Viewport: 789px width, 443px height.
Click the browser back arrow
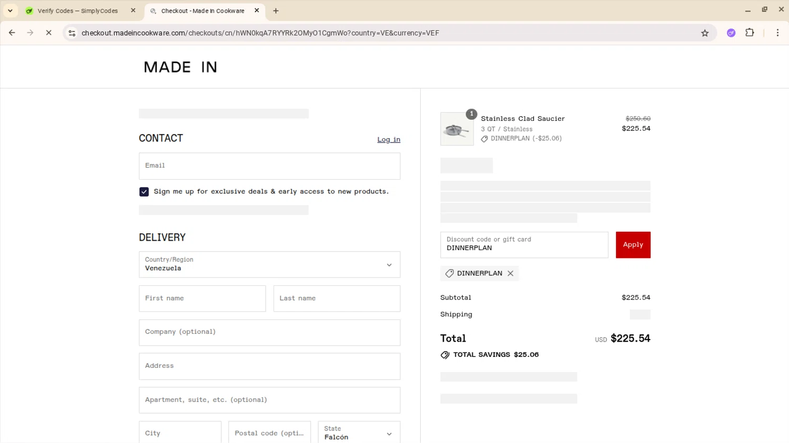12,33
